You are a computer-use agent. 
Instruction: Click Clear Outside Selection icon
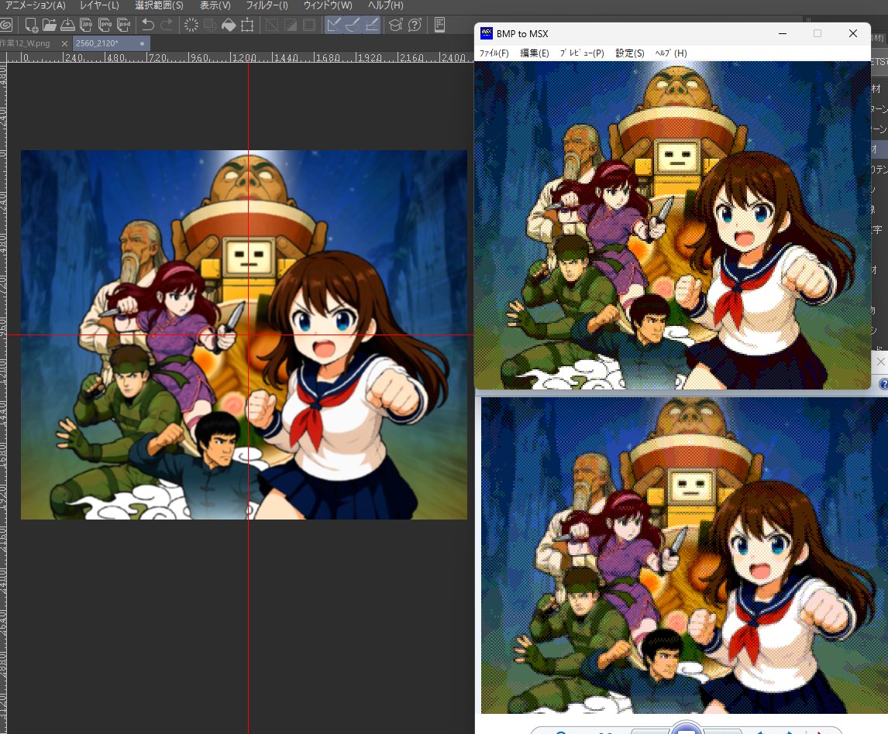210,25
